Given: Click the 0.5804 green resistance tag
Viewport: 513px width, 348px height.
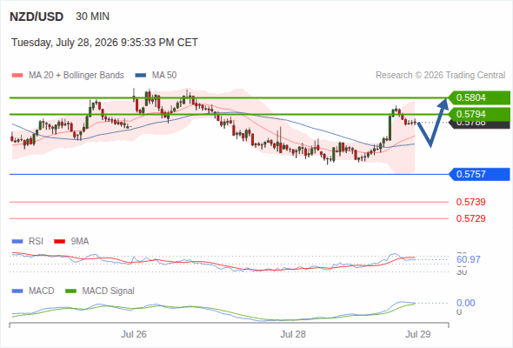Looking at the screenshot, I should [478, 97].
